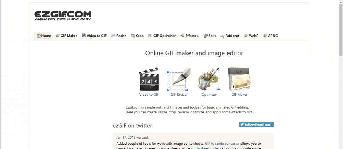Open the clapperboard Video to GIF image
Screen dimensions: 343x149
pos(149,79)
